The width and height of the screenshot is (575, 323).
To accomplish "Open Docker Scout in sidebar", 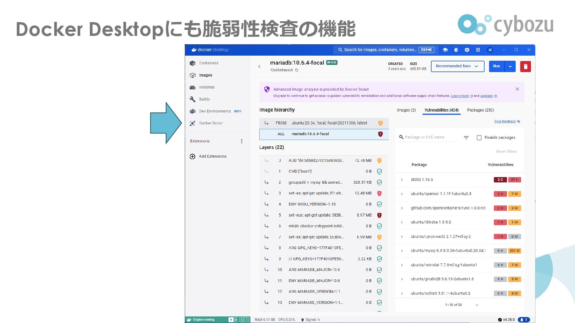I will tap(211, 123).
